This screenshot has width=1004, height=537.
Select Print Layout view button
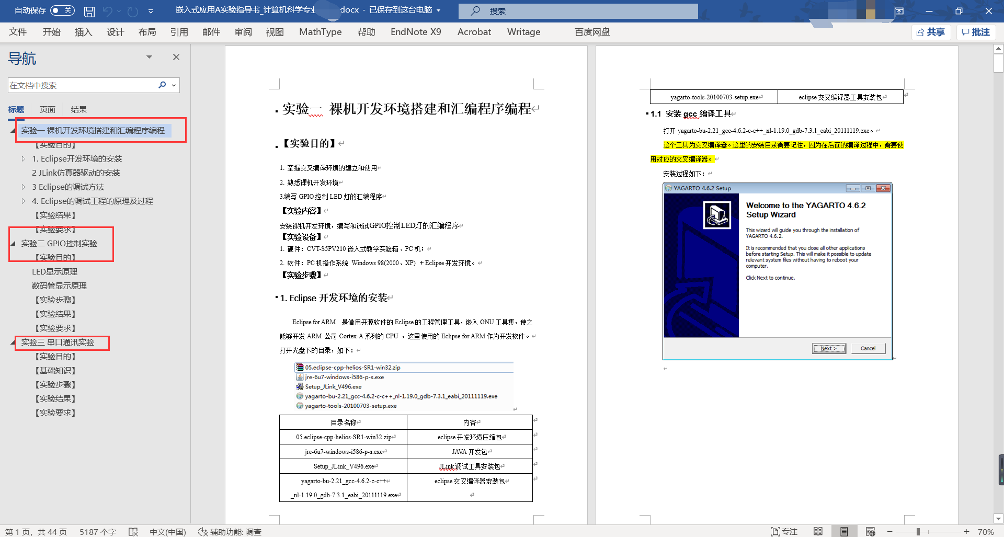pyautogui.click(x=844, y=532)
